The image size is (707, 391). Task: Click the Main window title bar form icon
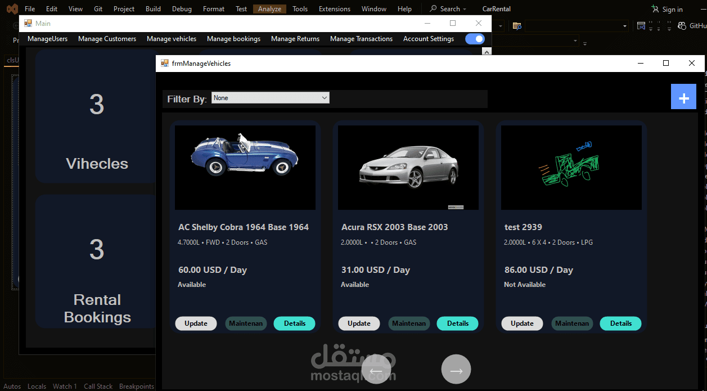[27, 24]
